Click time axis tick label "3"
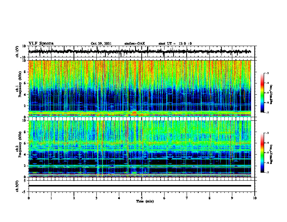 (96, 198)
